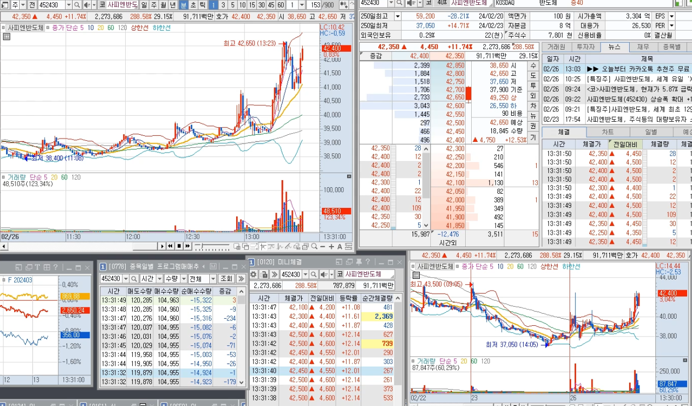Select the 년 (yearly) period button
Screen dimensions: 692x406
(x=172, y=4)
